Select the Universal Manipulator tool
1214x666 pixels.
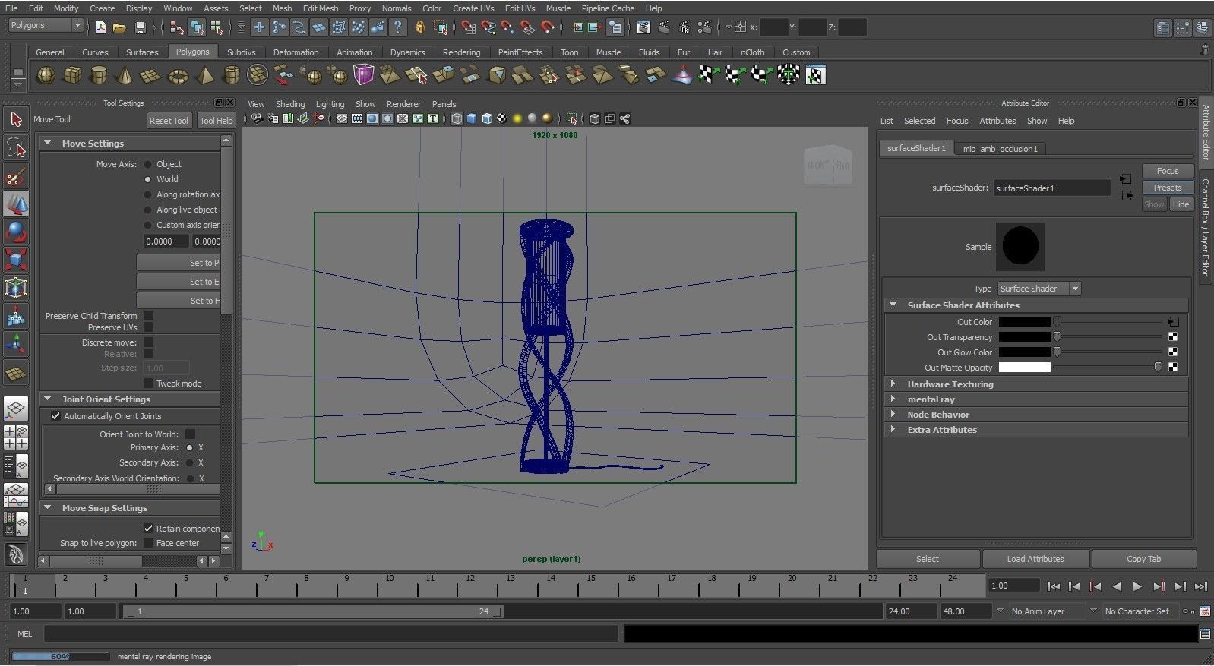pyautogui.click(x=16, y=288)
